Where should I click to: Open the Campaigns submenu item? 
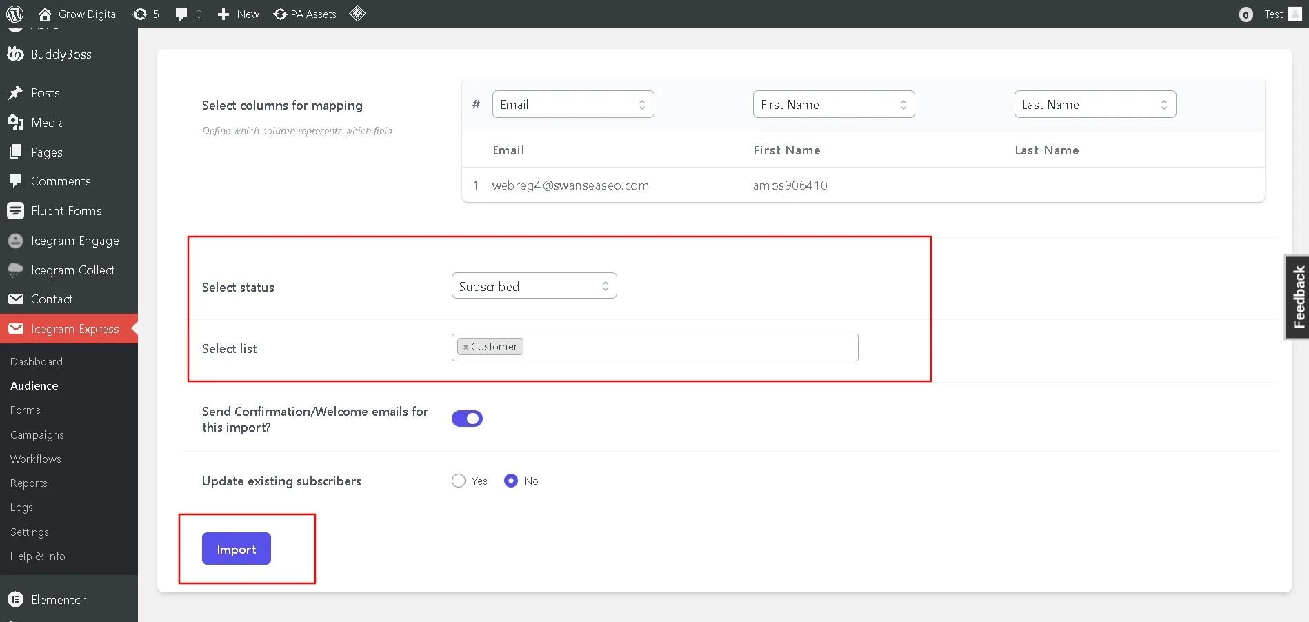coord(37,434)
